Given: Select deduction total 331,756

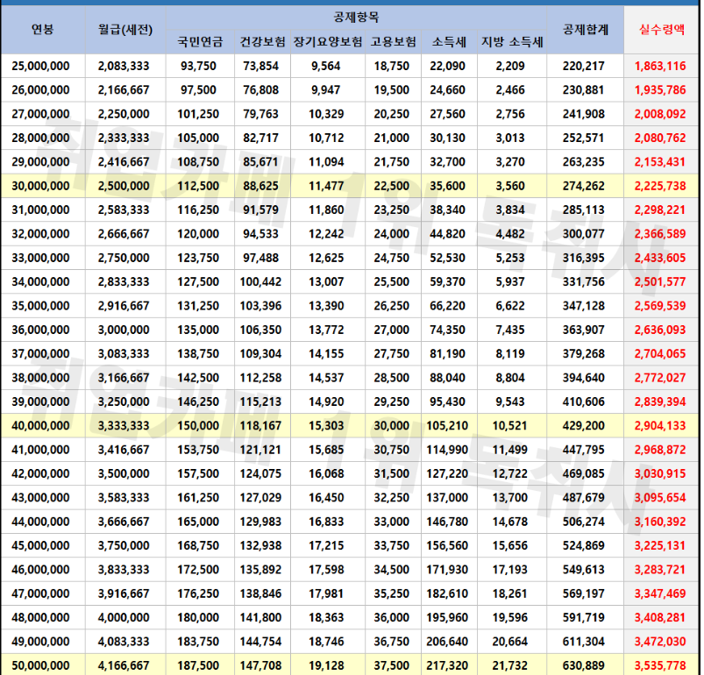Looking at the screenshot, I should click(584, 282).
